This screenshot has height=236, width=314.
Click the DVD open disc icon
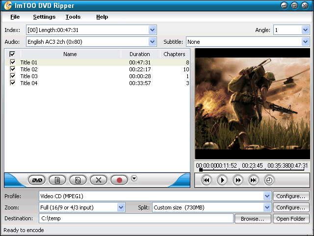pyautogui.click(x=37, y=180)
